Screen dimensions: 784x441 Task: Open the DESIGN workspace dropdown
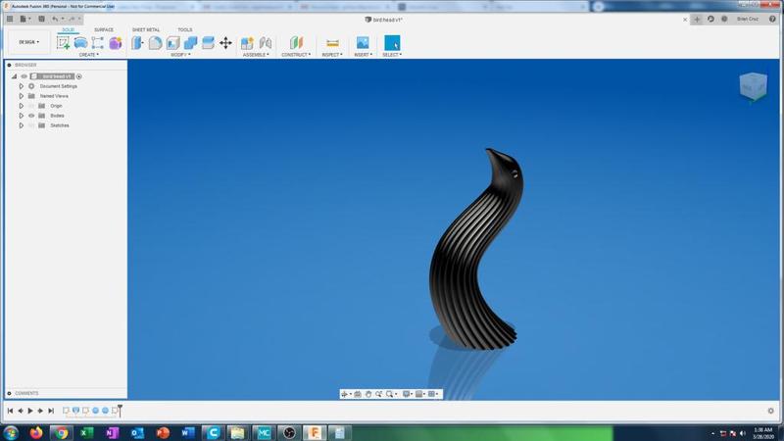28,42
